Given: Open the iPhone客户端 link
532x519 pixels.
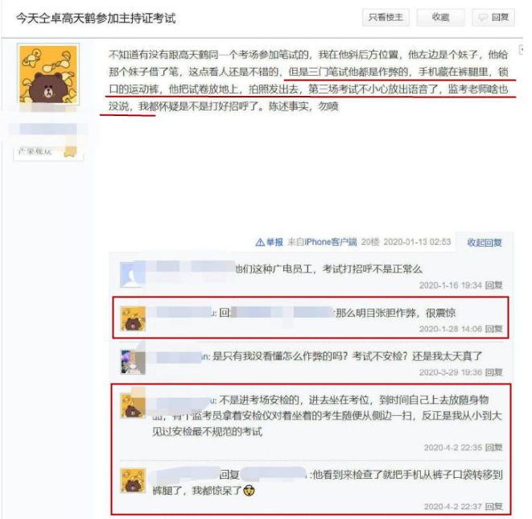Looking at the screenshot, I should tap(331, 243).
